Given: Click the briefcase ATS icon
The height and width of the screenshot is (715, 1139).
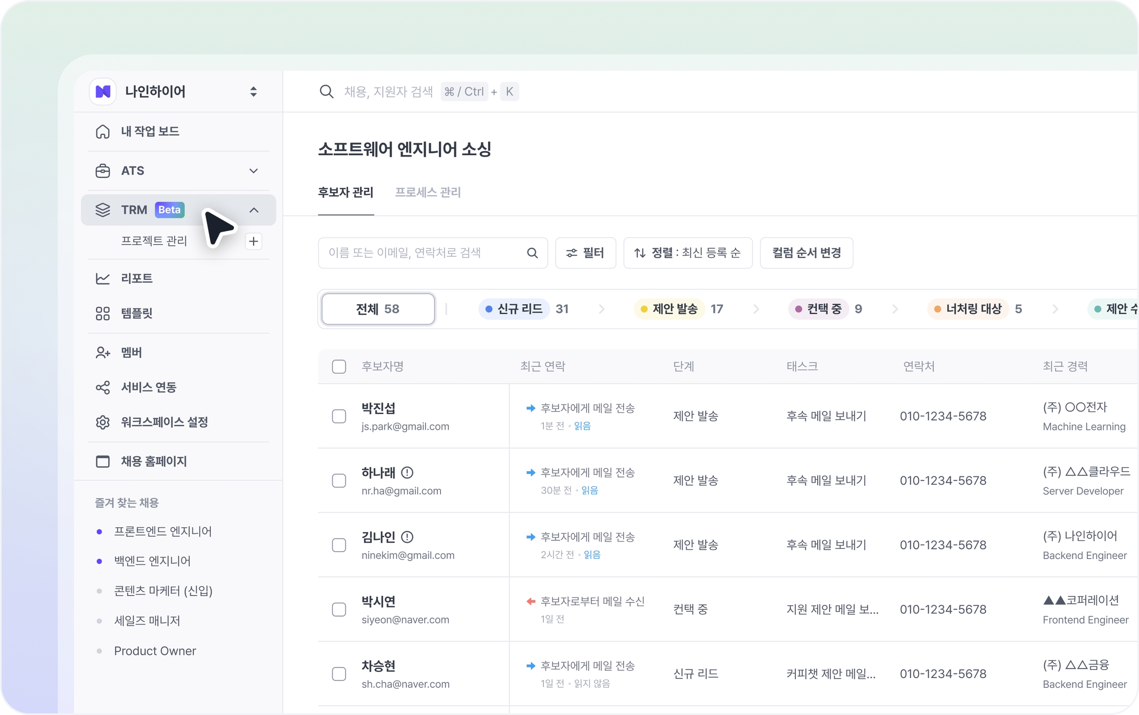Looking at the screenshot, I should click(x=102, y=171).
